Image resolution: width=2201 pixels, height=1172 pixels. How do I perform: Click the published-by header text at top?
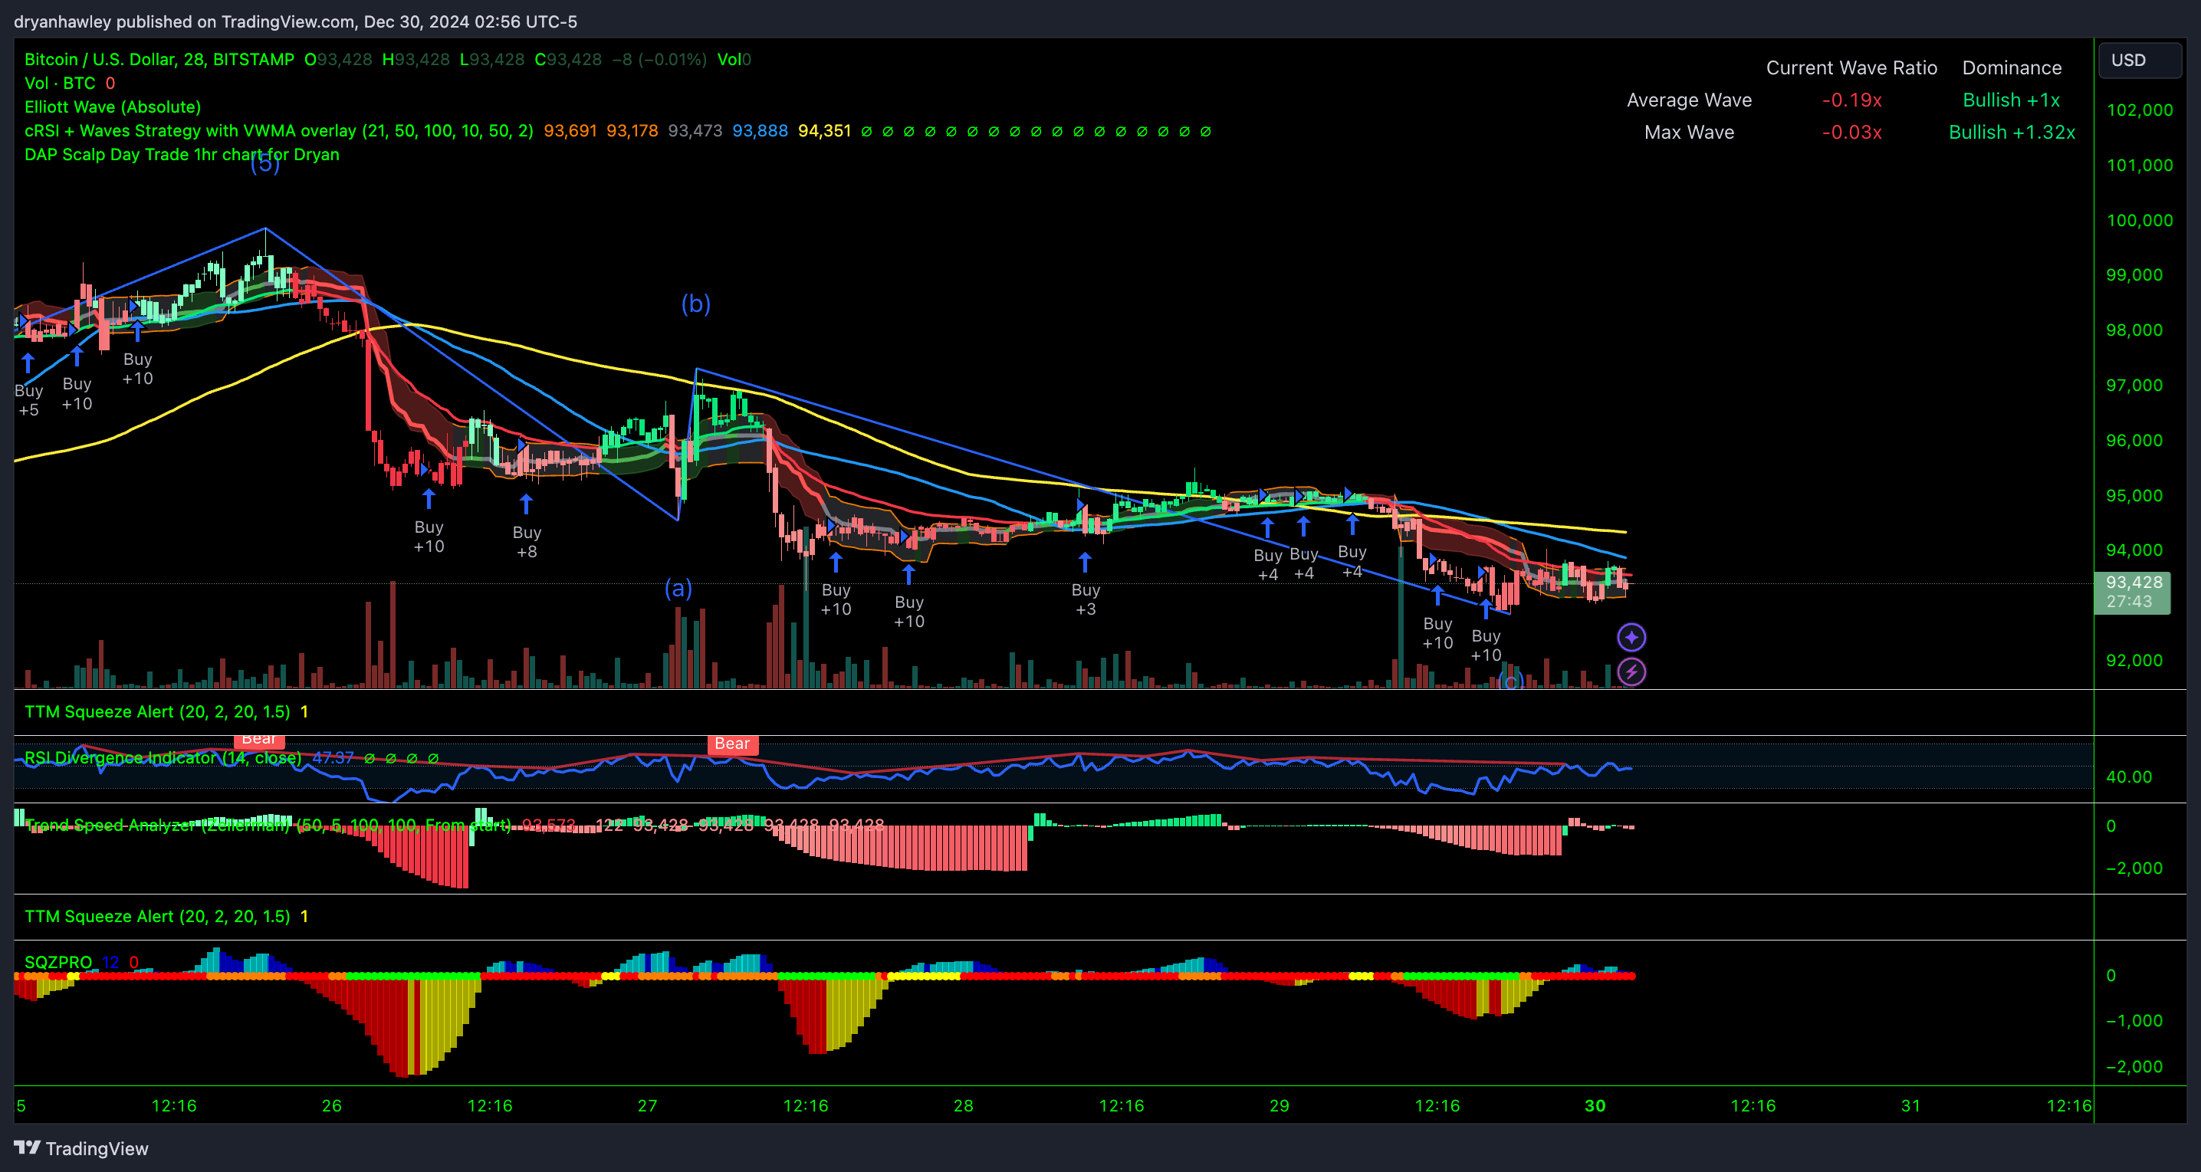(x=296, y=21)
